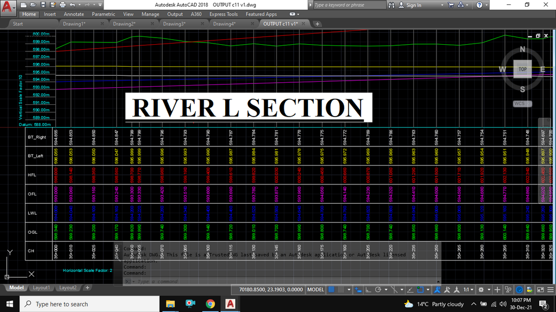This screenshot has height=312, width=556.
Task: Click the workspace switching gear icon
Action: (481, 290)
